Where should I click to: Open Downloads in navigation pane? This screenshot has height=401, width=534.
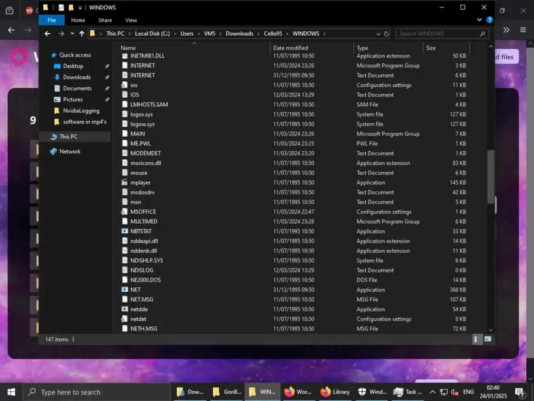[76, 78]
